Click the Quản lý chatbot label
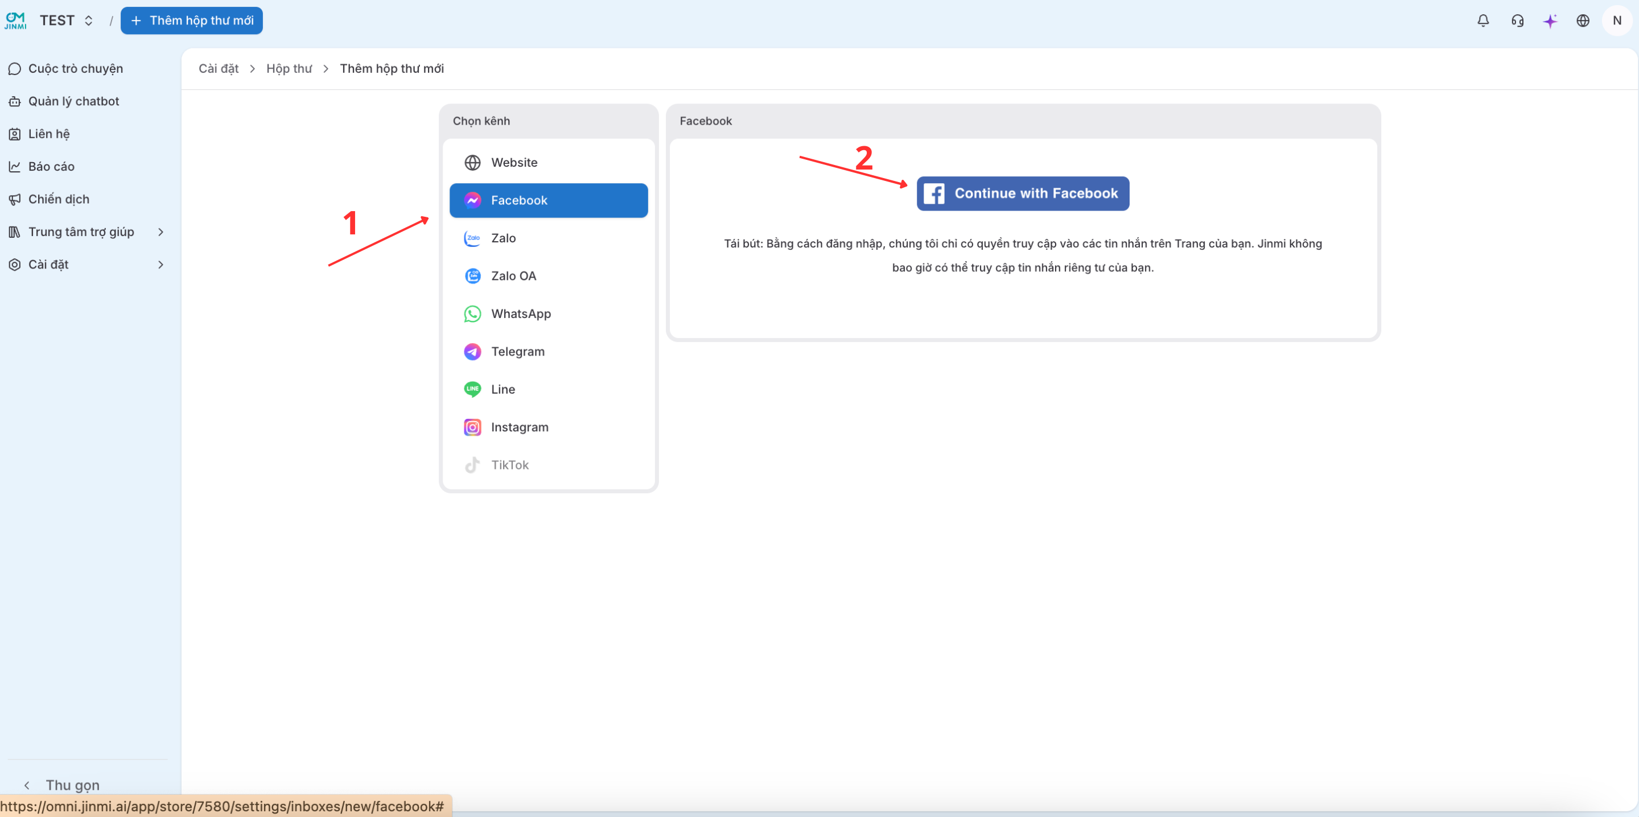Image resolution: width=1639 pixels, height=817 pixels. tap(73, 101)
